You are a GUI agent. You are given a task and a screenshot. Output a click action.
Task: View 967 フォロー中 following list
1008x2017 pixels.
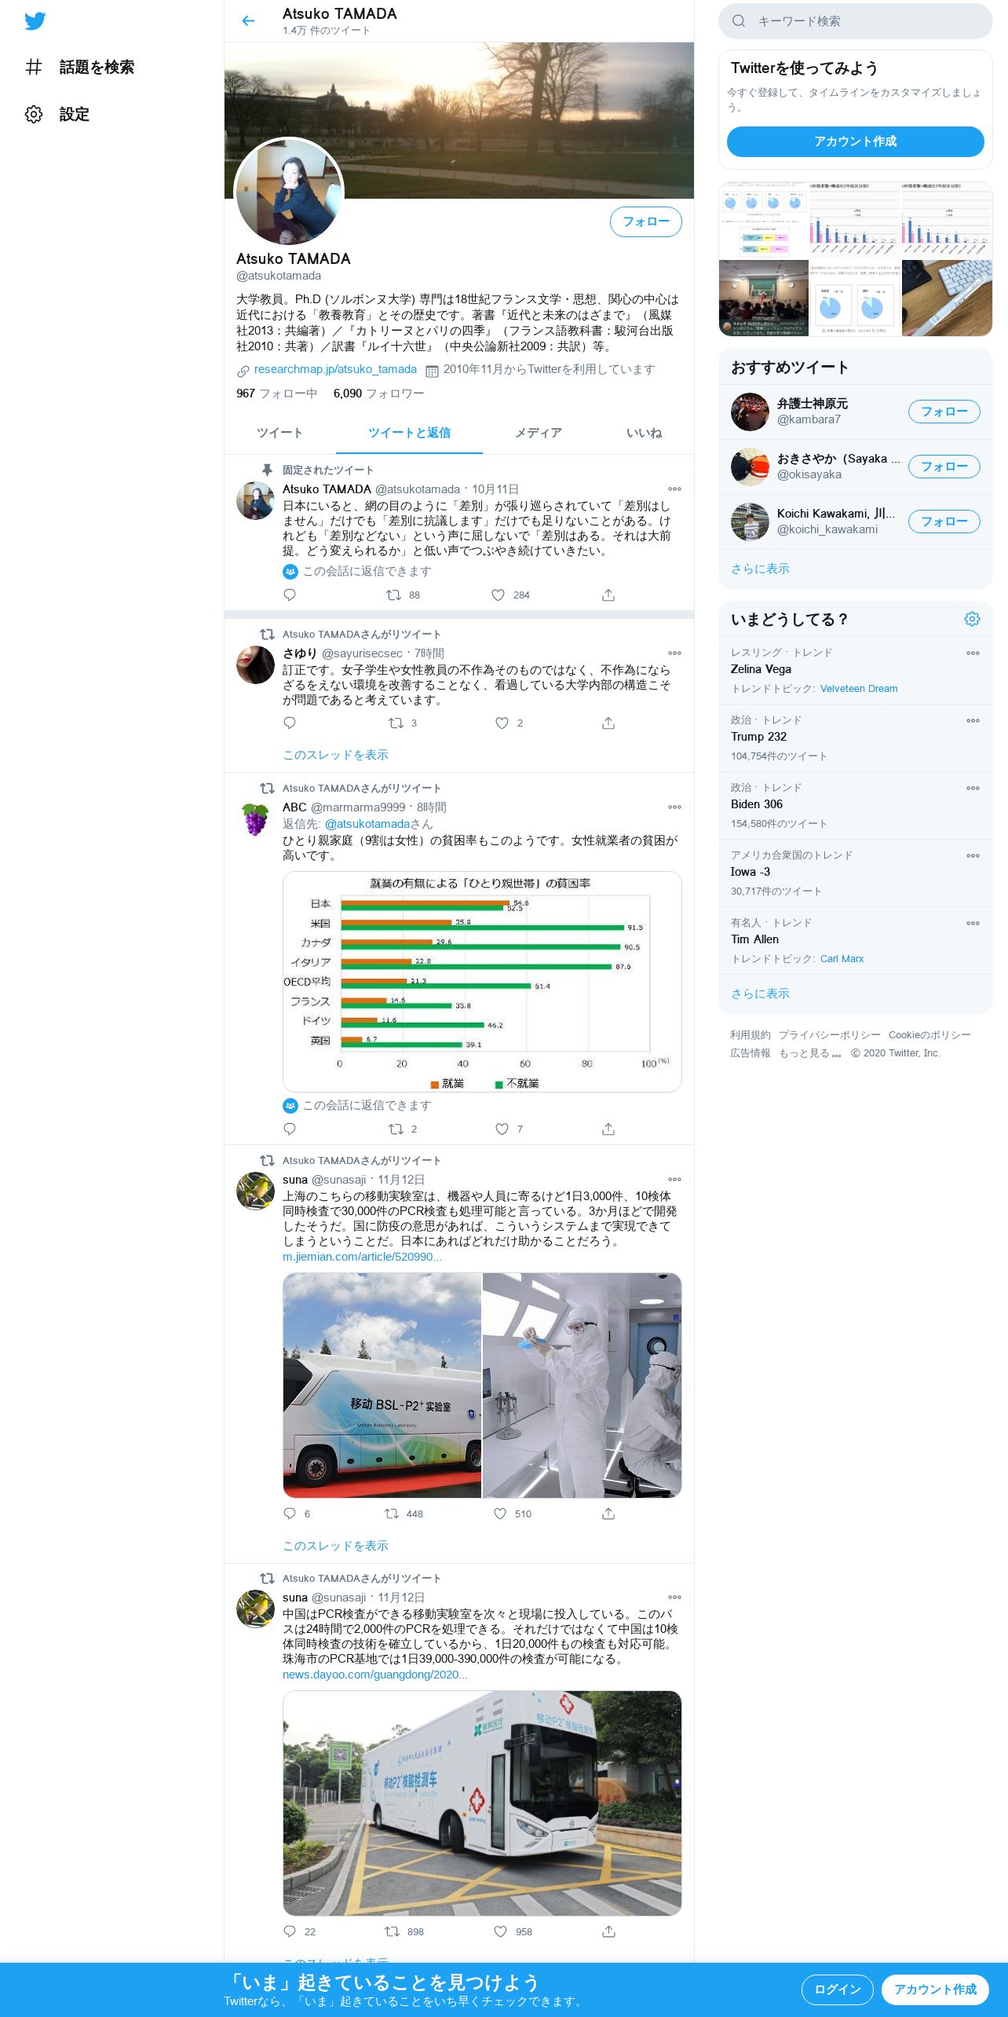click(276, 394)
